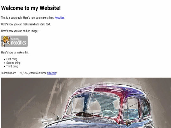
Task: Click the "Third thing" list item
Action: pyautogui.click(x=12, y=66)
